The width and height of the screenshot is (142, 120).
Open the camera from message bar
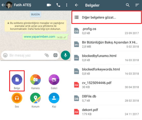(x=55, y=55)
